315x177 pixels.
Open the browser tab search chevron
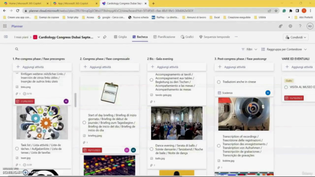(x=282, y=3)
